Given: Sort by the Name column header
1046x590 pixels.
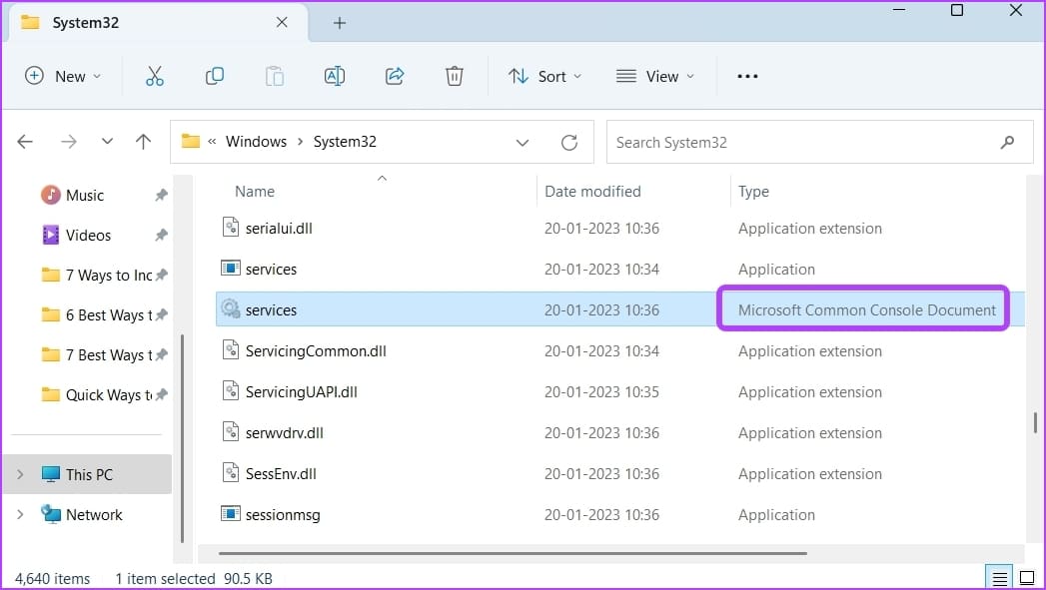Looking at the screenshot, I should (x=254, y=192).
